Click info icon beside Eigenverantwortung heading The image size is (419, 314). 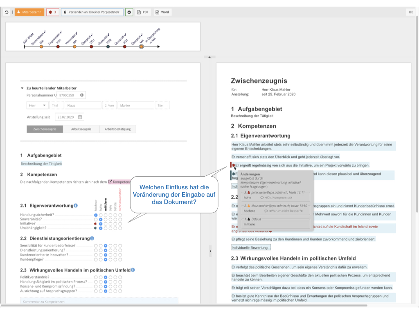[x=76, y=206]
